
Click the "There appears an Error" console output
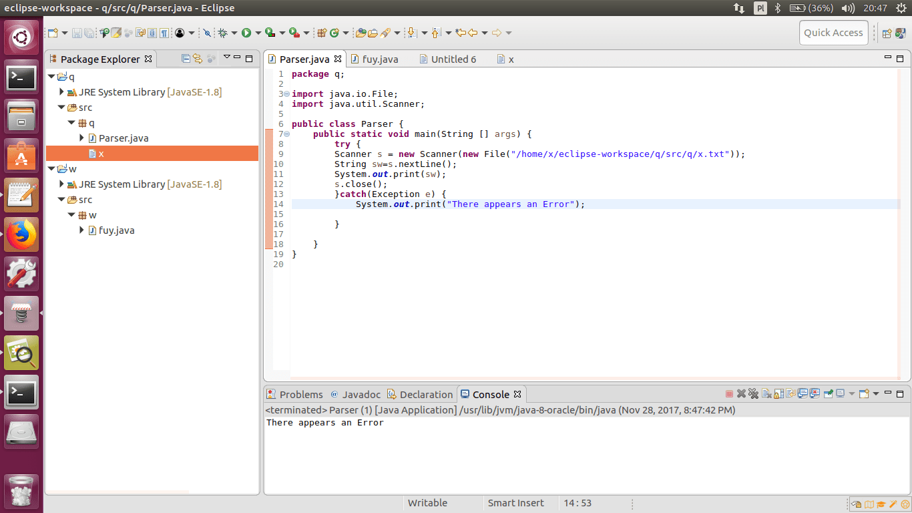click(325, 423)
